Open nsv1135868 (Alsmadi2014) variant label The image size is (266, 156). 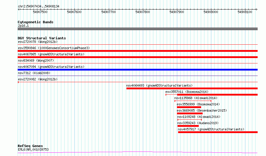point(196,98)
